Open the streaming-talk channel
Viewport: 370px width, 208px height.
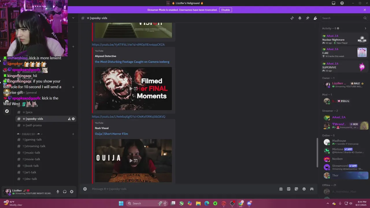[x=46, y=146]
